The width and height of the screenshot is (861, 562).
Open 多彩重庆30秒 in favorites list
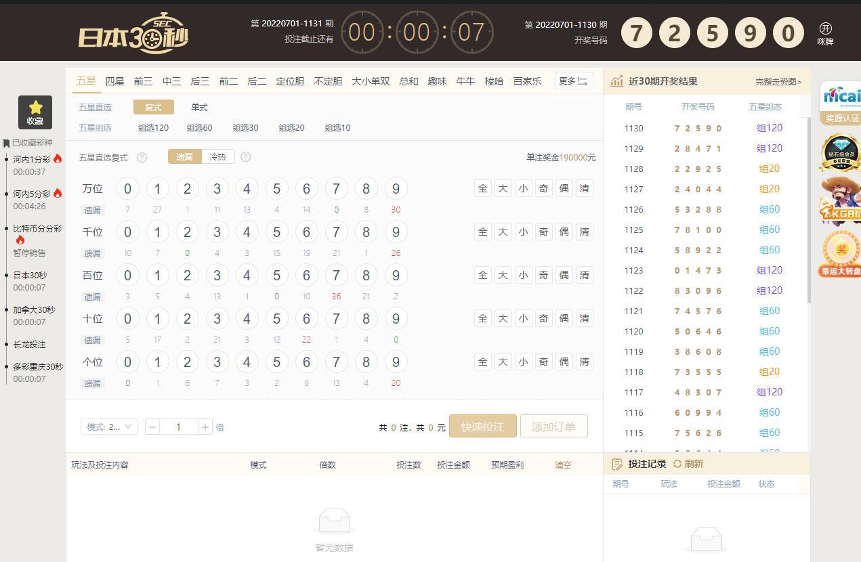point(38,366)
